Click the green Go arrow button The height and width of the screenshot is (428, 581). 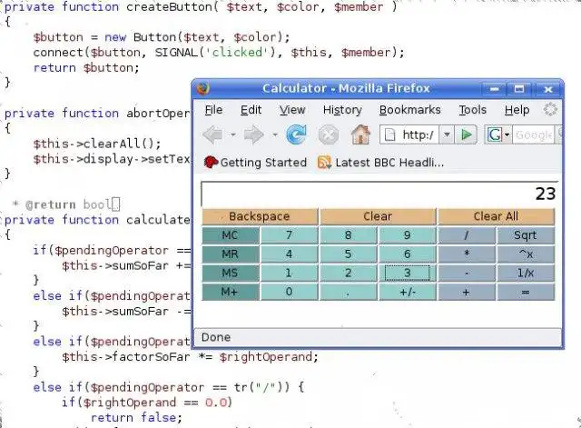pyautogui.click(x=466, y=134)
